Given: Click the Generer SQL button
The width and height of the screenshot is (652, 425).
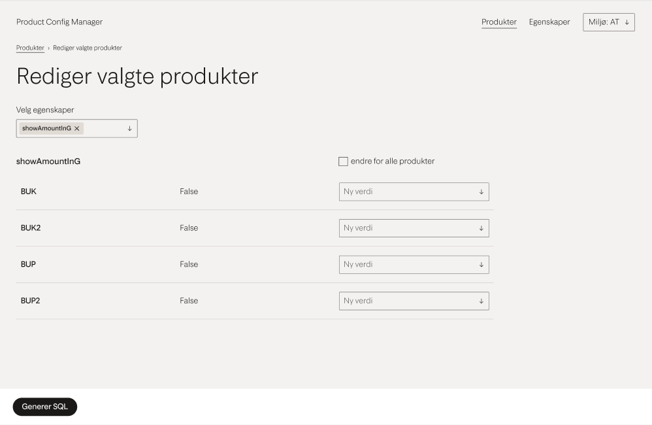Looking at the screenshot, I should (x=45, y=407).
